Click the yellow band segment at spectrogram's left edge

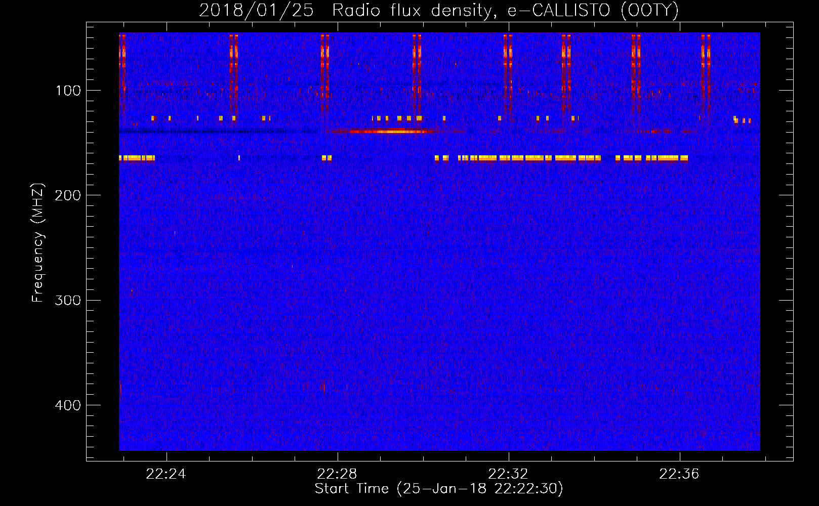pyautogui.click(x=137, y=158)
